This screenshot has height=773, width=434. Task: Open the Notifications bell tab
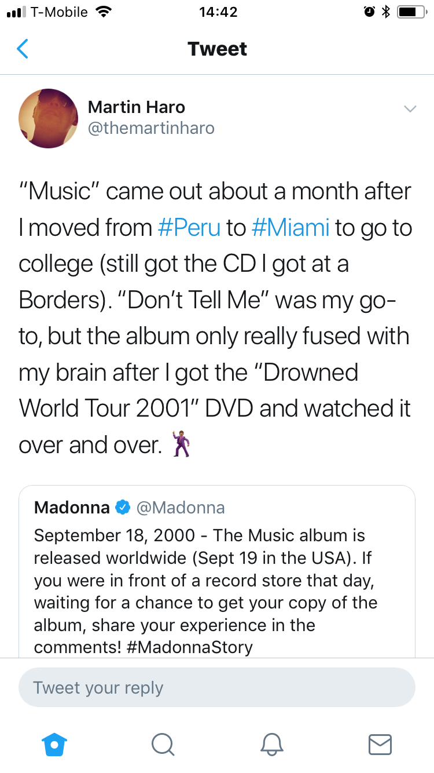(x=272, y=744)
